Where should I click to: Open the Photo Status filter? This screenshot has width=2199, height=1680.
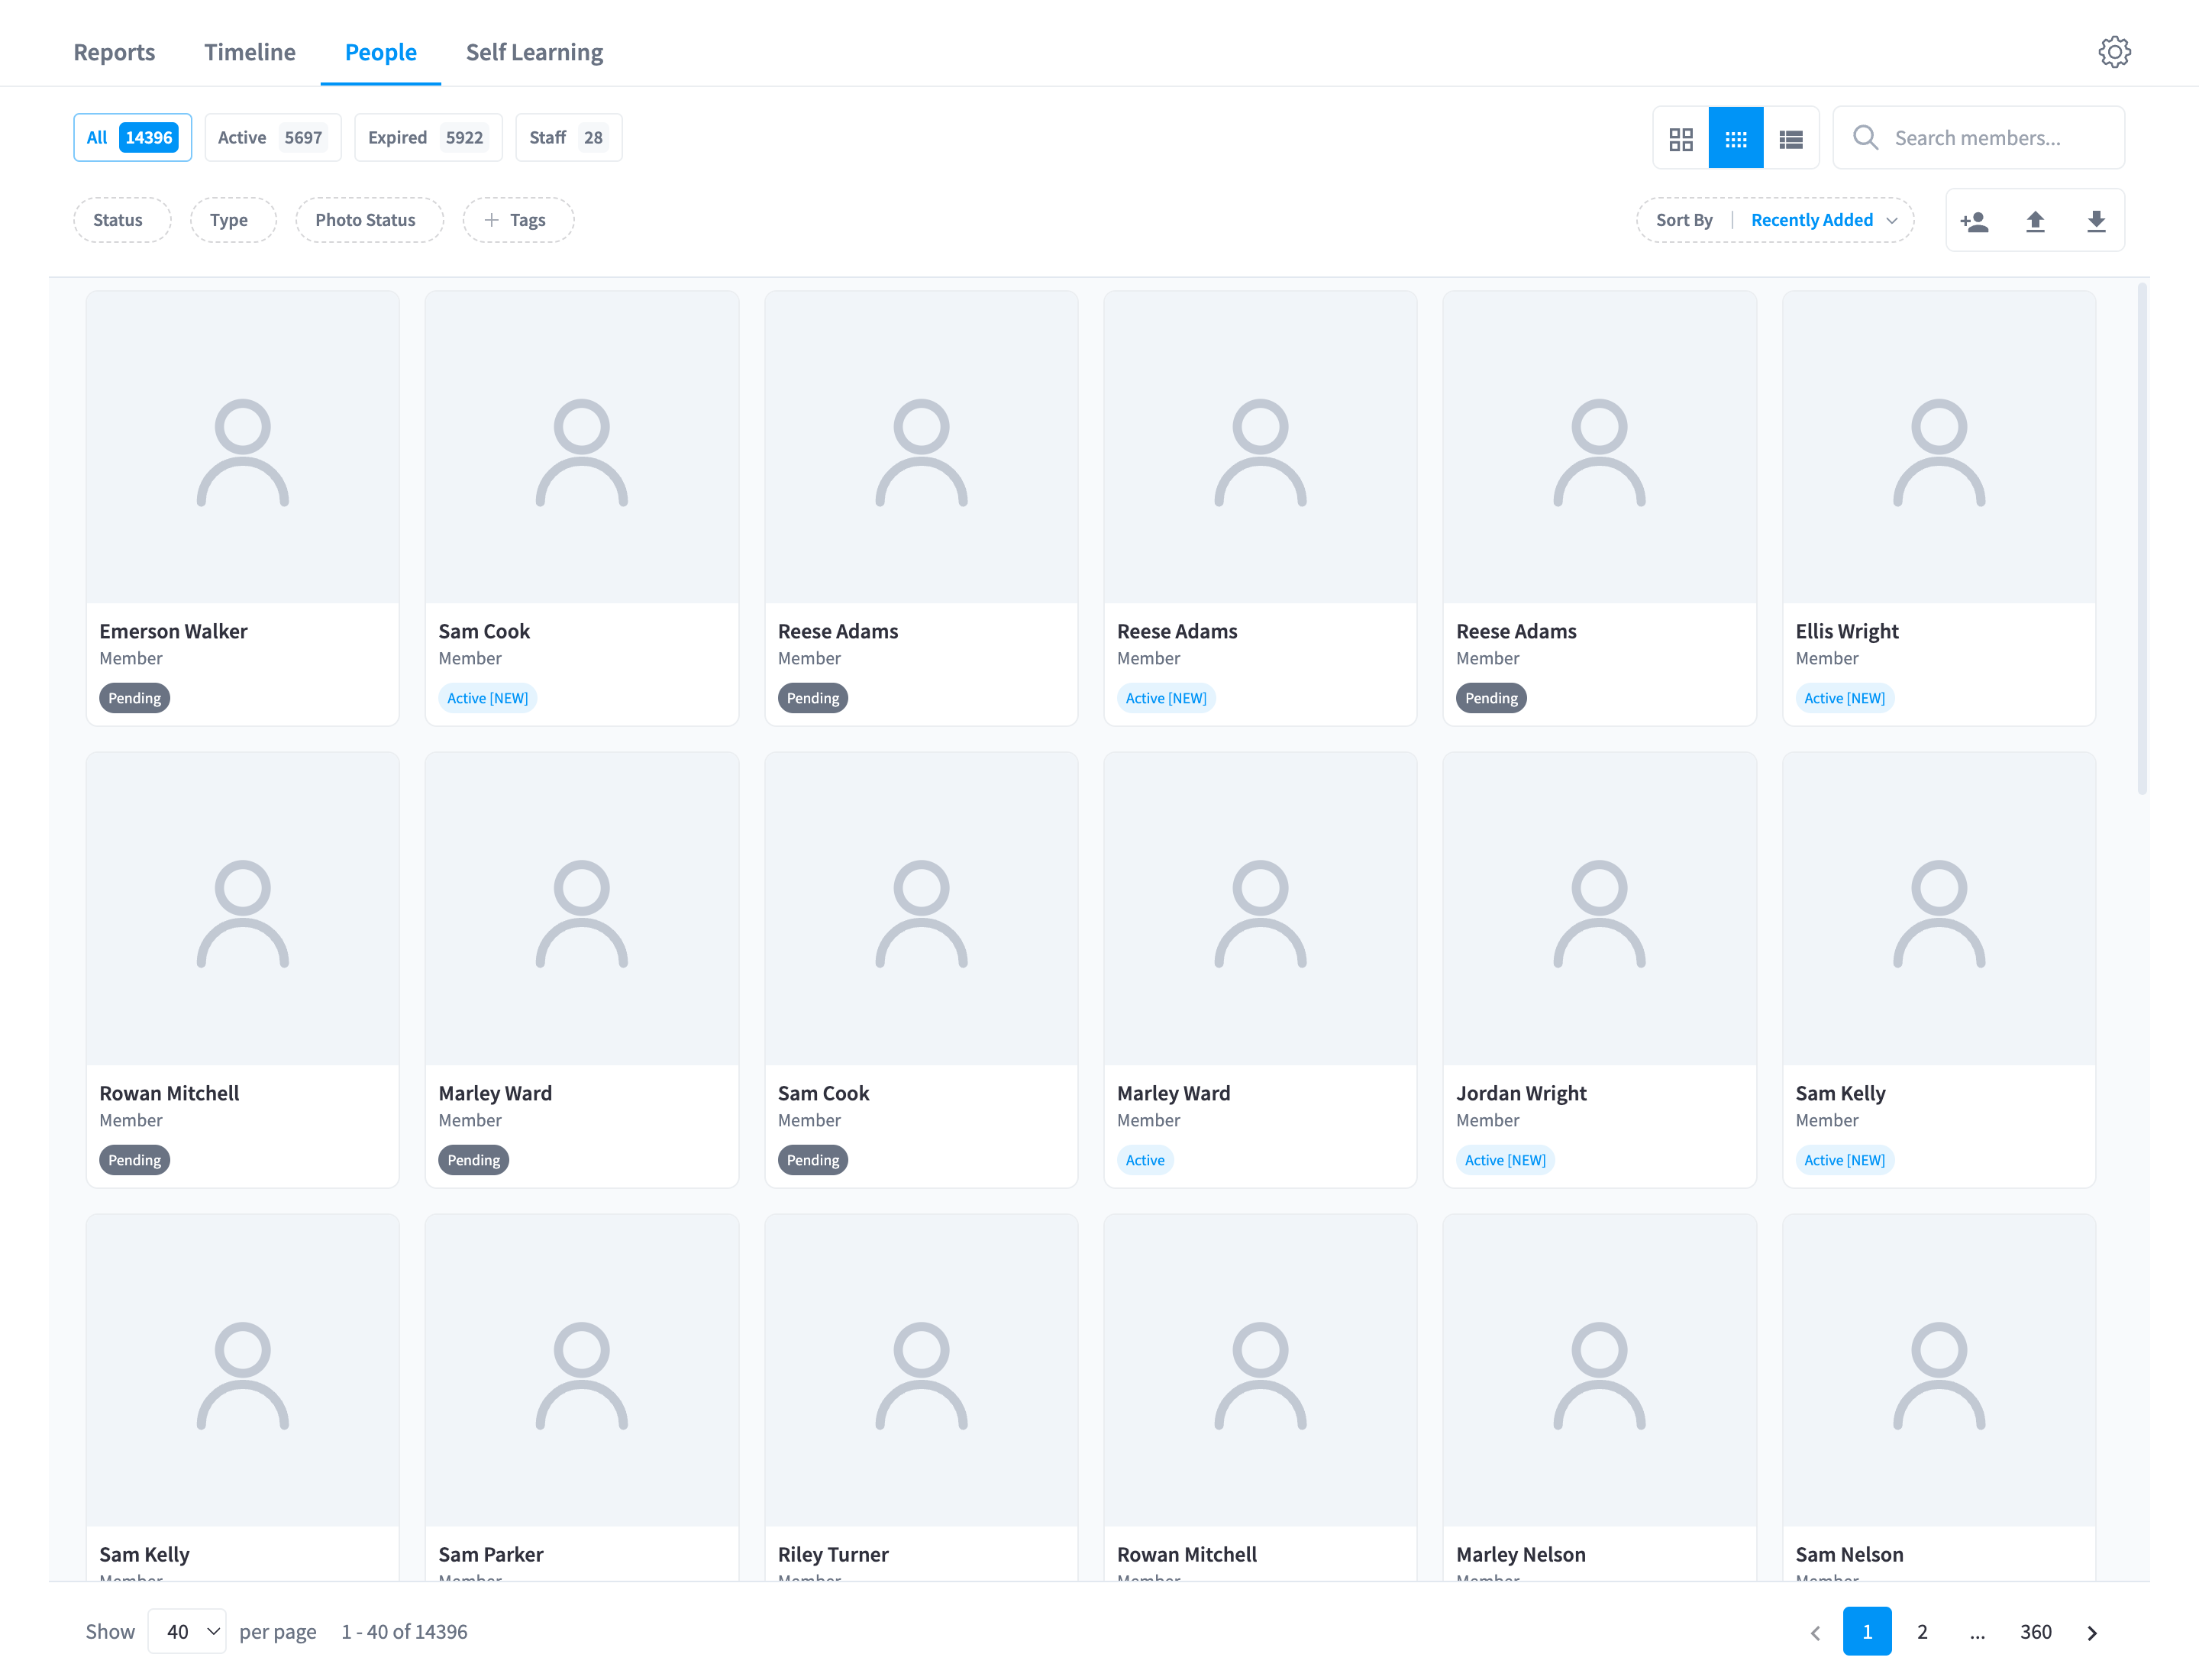(369, 220)
